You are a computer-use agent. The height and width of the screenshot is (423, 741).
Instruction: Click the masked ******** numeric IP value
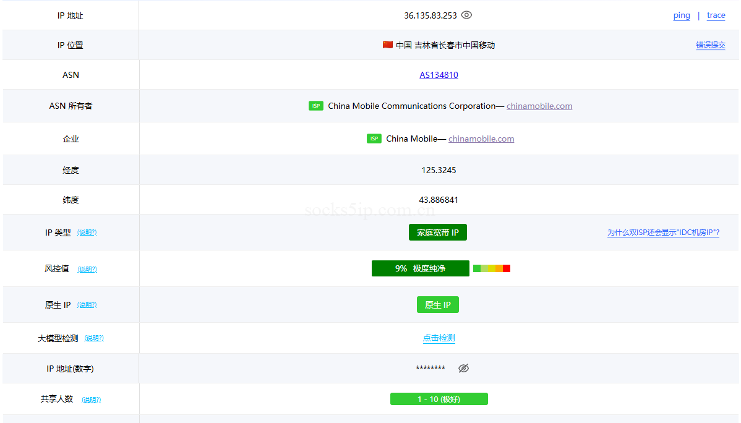(x=430, y=368)
